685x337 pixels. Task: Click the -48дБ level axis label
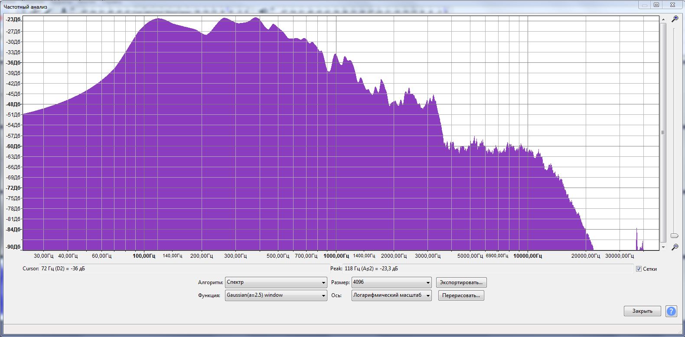(13, 104)
